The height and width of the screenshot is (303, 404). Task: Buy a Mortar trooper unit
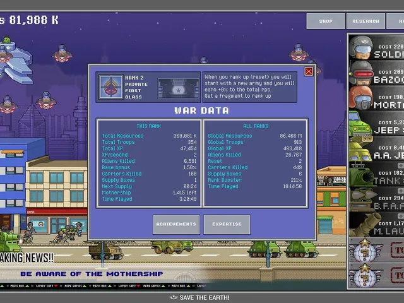coord(376,98)
